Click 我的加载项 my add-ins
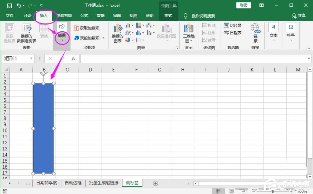Image resolution: width=313 pixels, height=194 pixels. coord(87,38)
